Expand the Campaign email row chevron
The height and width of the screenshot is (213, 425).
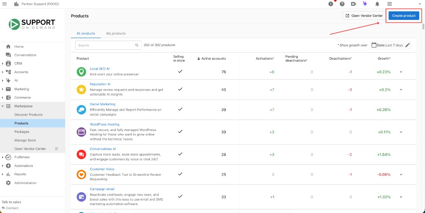401,197
